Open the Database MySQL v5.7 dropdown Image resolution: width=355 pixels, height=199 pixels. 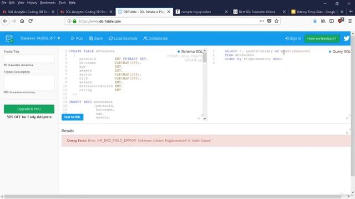(x=40, y=38)
